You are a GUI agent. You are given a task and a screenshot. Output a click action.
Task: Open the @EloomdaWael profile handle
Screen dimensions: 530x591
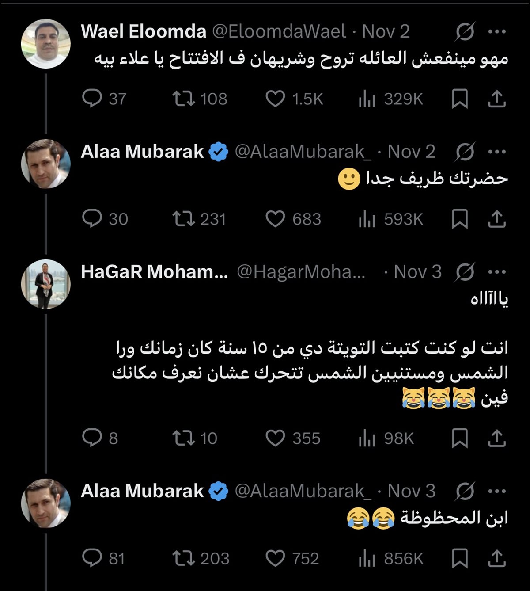point(279,31)
